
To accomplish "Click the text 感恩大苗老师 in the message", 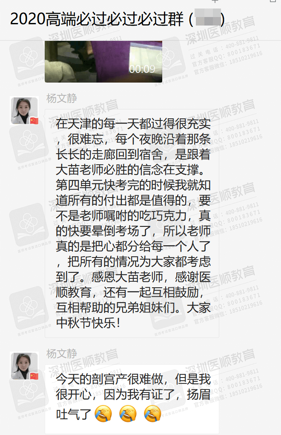I will 127,277.
